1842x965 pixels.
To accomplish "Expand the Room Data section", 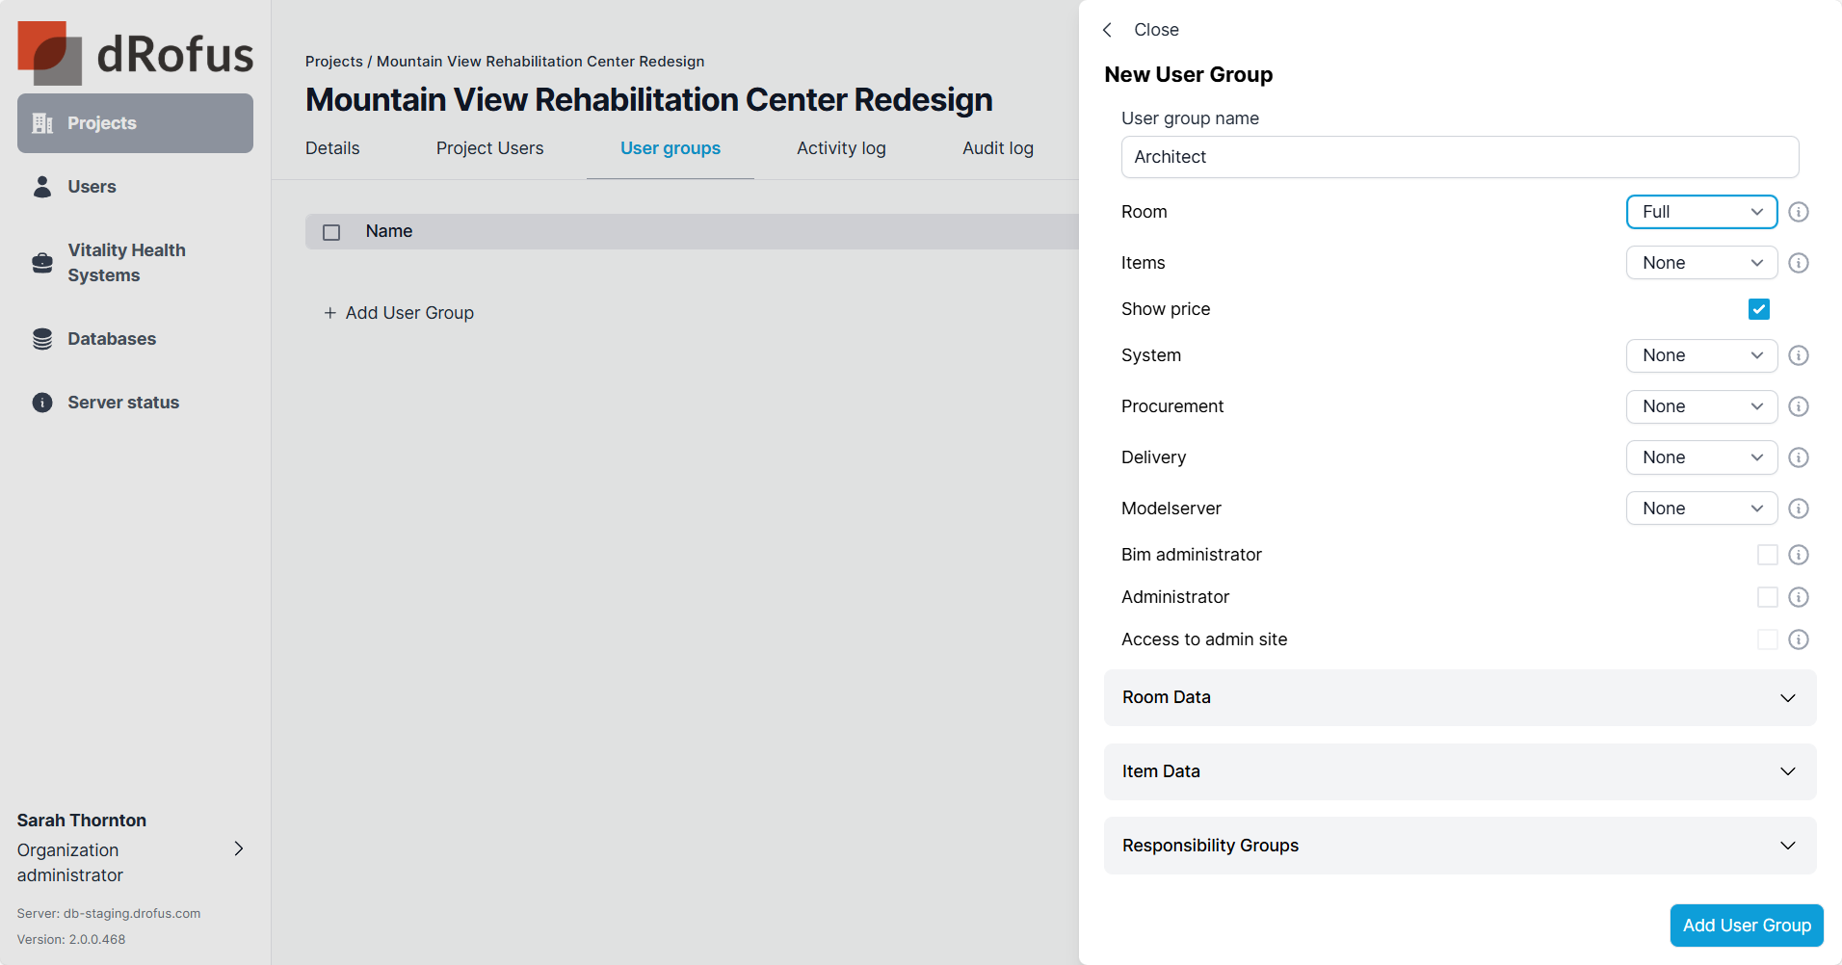I will click(1460, 697).
